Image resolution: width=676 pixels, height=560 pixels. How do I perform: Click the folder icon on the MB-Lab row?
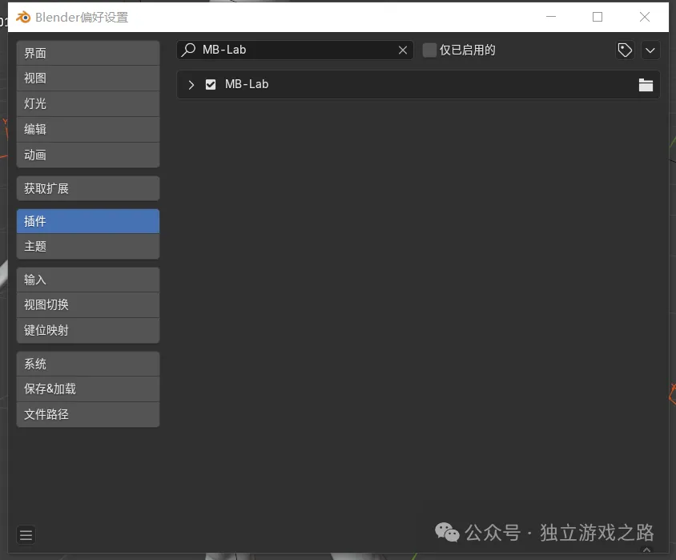pos(646,84)
